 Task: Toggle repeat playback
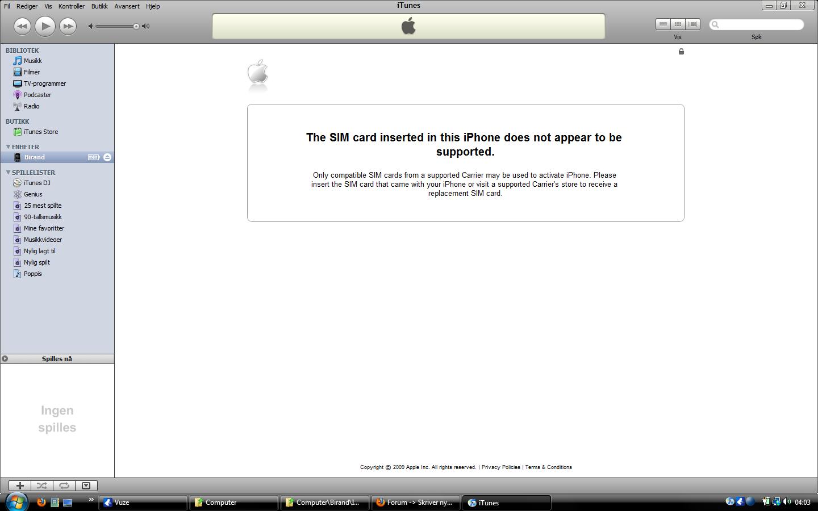click(64, 486)
